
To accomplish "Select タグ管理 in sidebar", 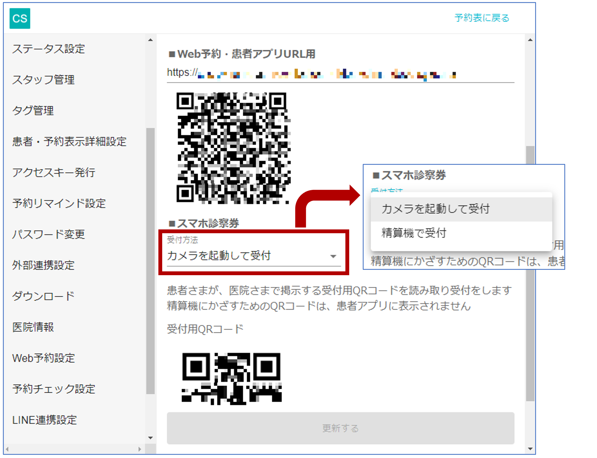I will [33, 111].
